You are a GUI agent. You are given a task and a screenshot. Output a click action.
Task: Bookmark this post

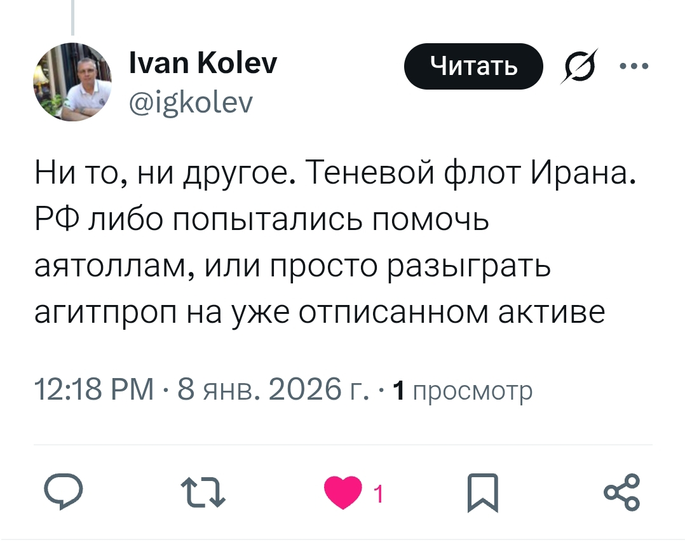[482, 492]
